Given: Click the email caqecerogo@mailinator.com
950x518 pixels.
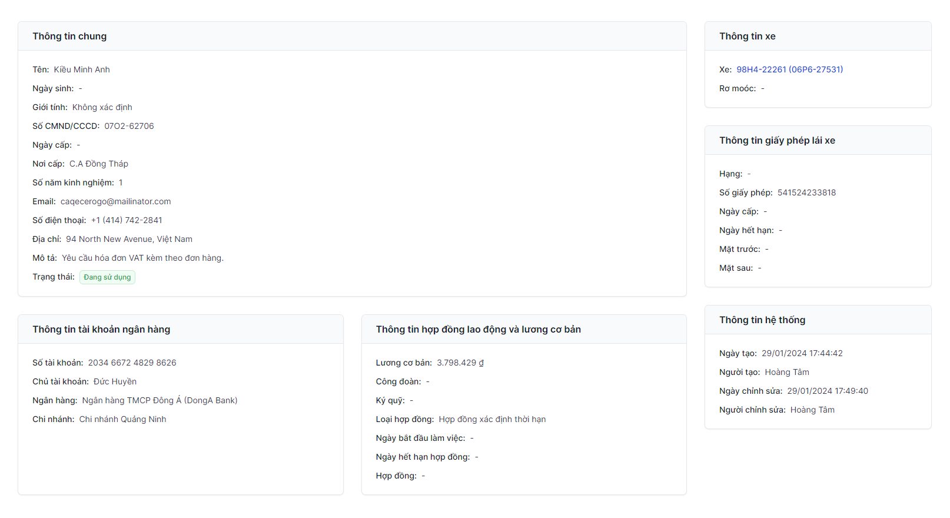Looking at the screenshot, I should click(115, 201).
